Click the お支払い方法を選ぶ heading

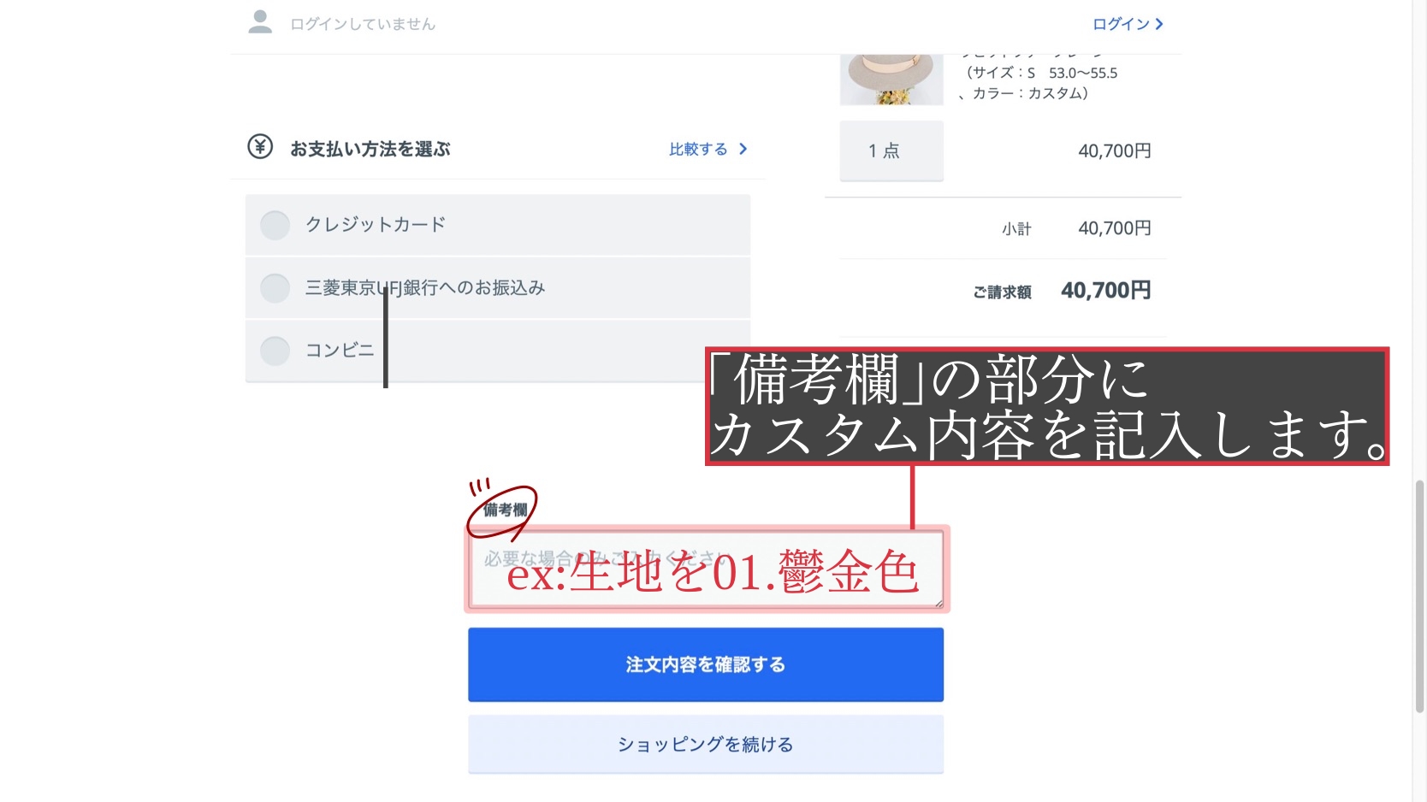(370, 149)
